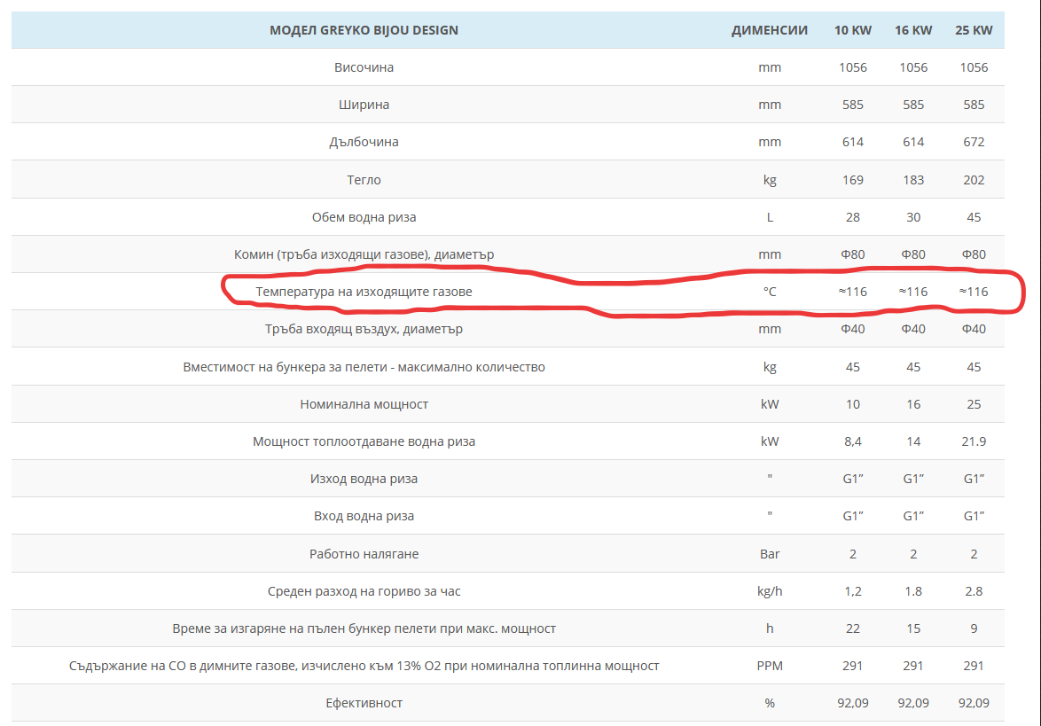
Task: Select 'Изход водна риза' row label
Action: coord(364,479)
